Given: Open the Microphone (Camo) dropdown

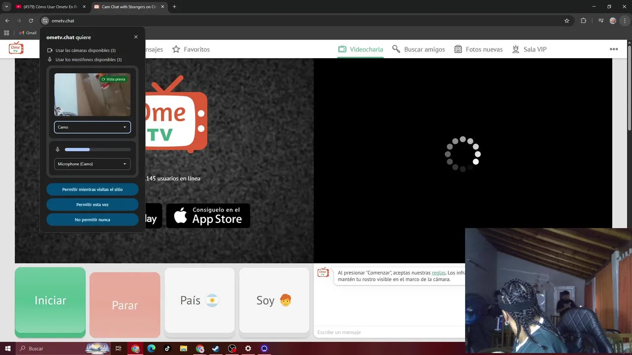Looking at the screenshot, I should click(x=92, y=164).
